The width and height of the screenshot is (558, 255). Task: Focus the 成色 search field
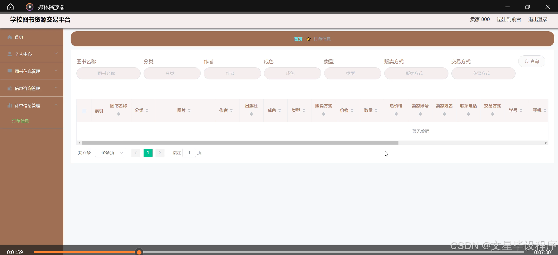[x=292, y=73]
